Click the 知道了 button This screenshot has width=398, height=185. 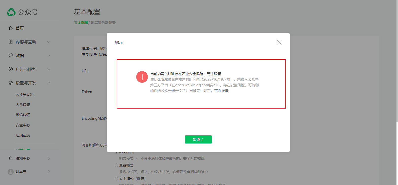198,139
